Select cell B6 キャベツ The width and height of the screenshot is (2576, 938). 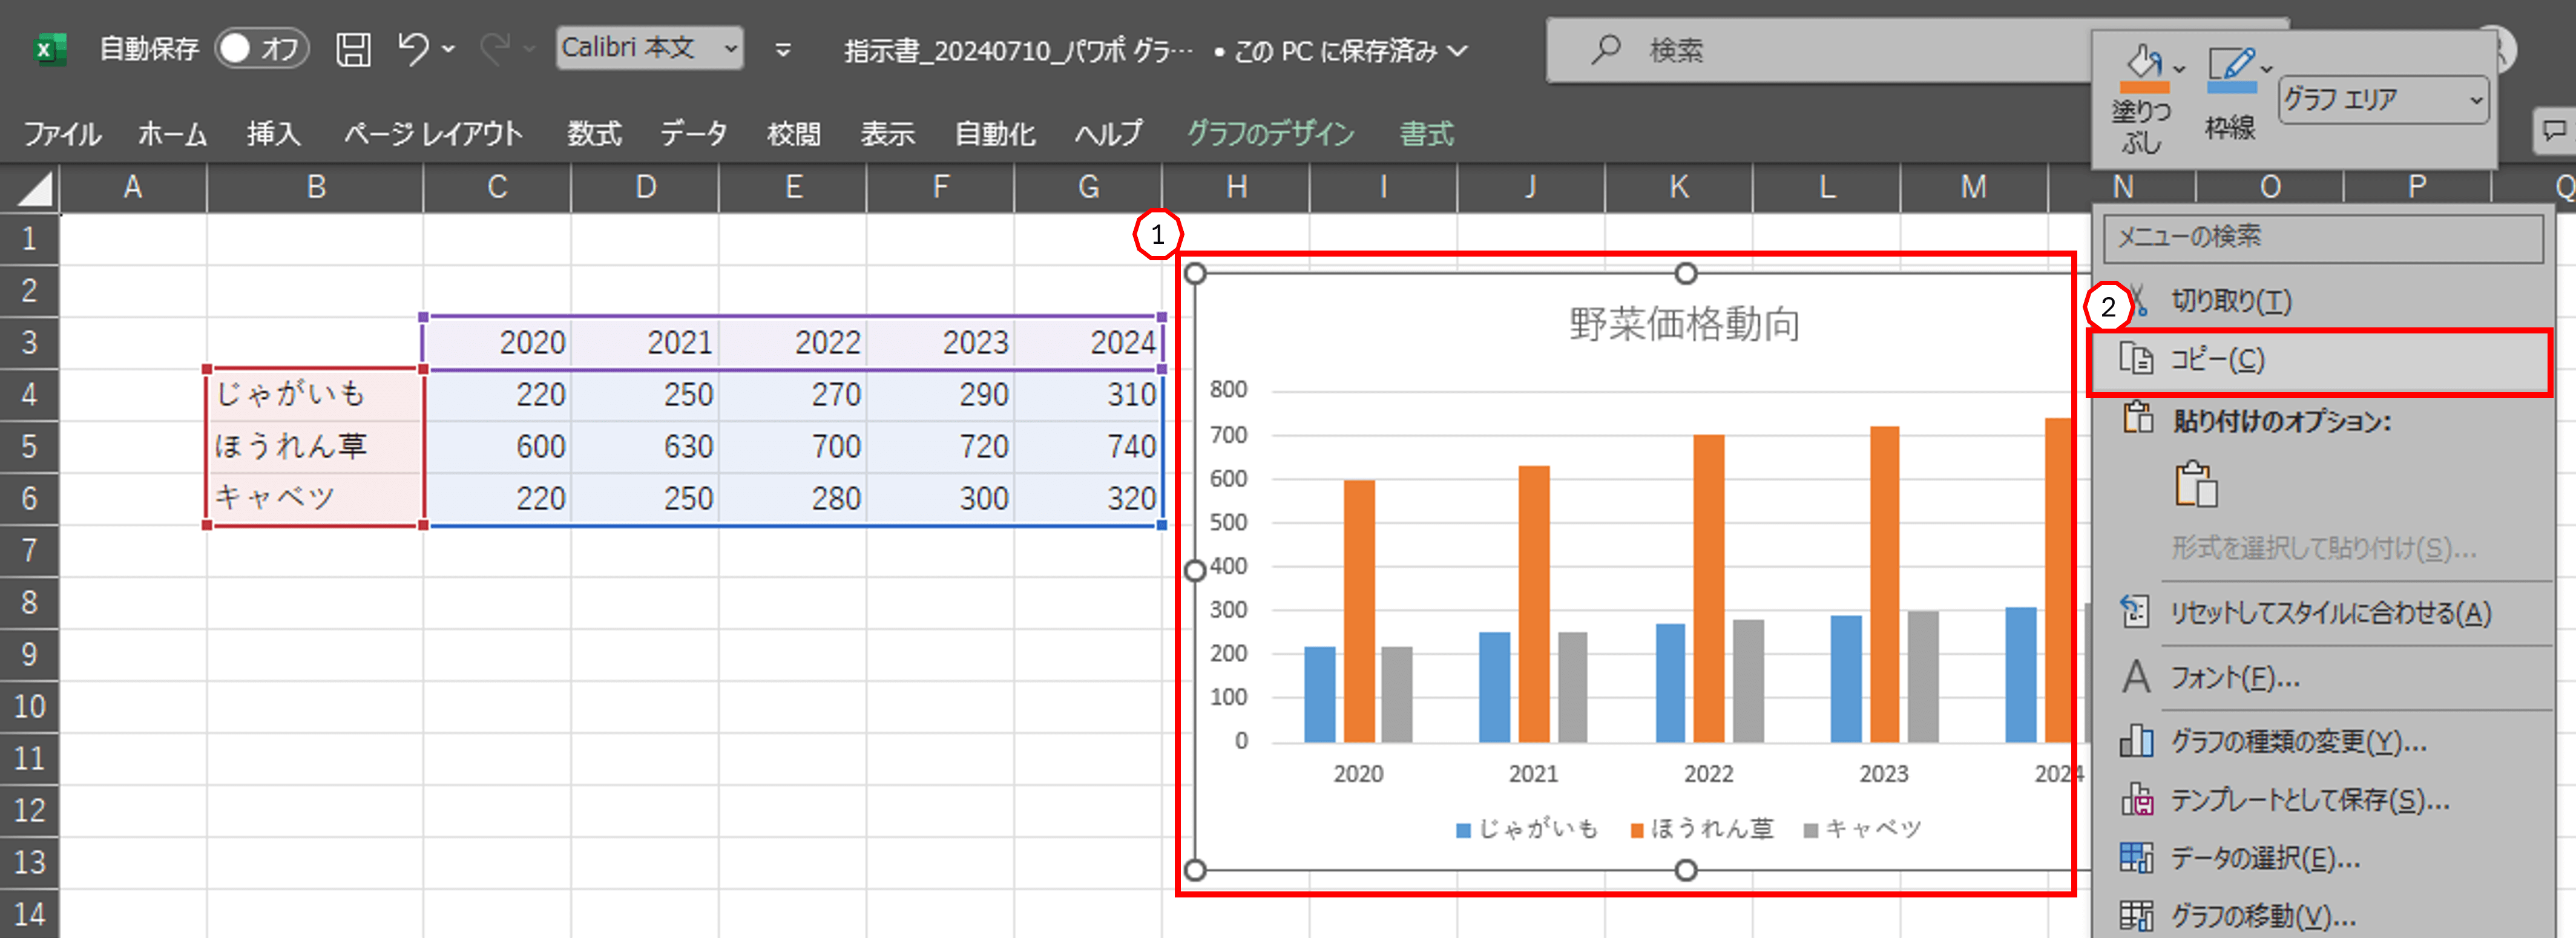315,498
